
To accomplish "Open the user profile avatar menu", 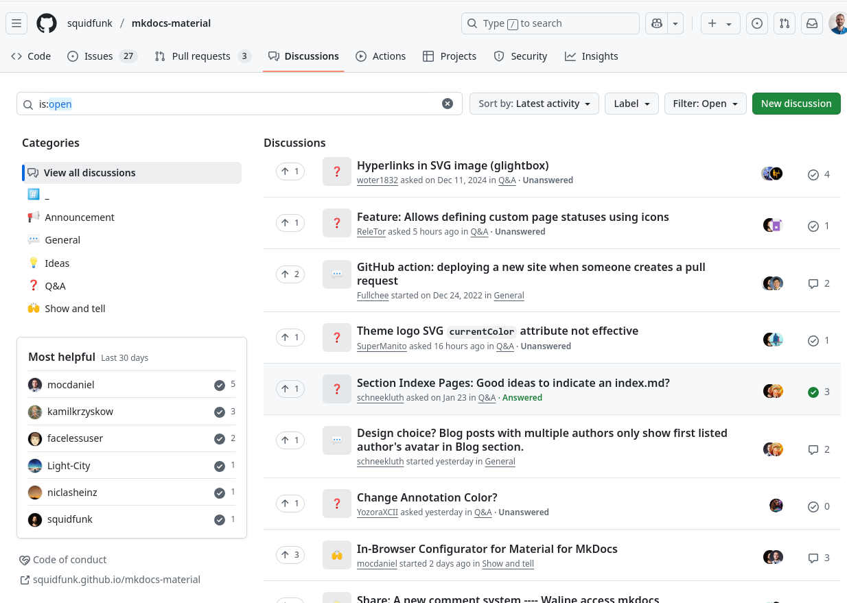I will point(838,23).
